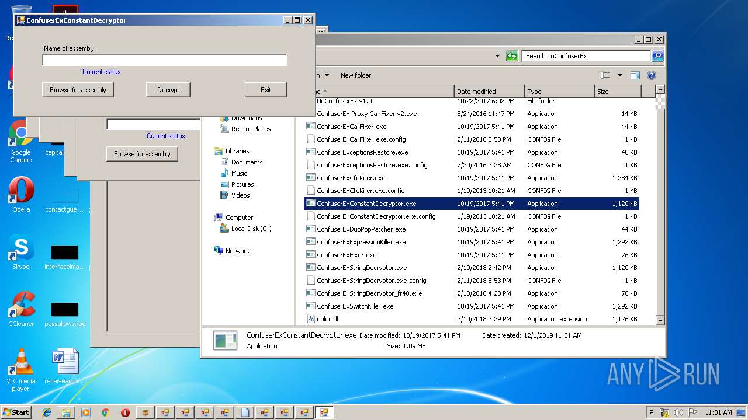Click the Action Center flag icon
This screenshot has width=748, height=420.
click(692, 412)
